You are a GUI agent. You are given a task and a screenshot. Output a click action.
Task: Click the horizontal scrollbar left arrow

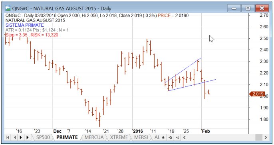[185, 137]
